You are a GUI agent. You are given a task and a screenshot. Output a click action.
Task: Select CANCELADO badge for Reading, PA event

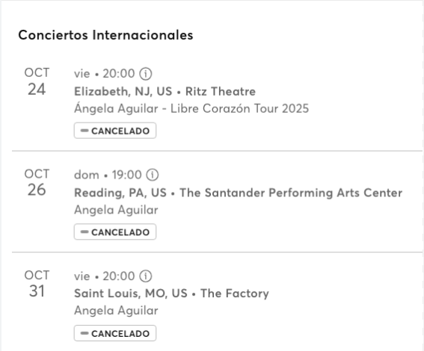(x=115, y=232)
